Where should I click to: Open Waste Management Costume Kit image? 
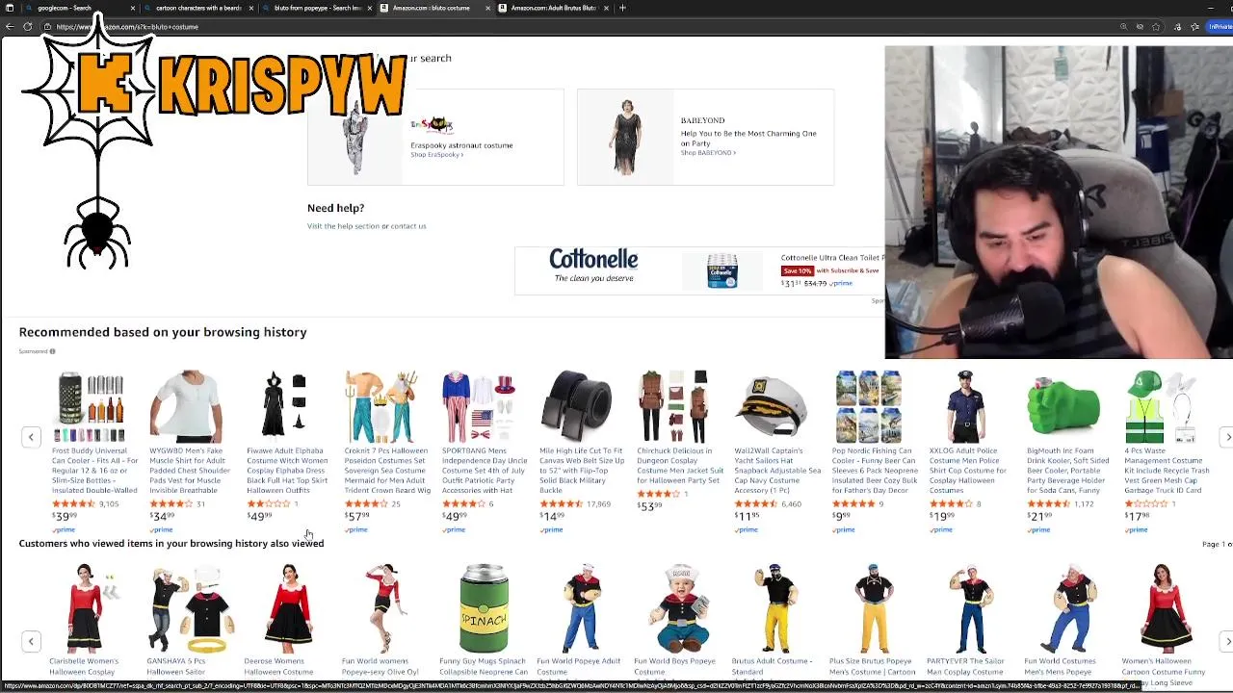tap(1161, 406)
